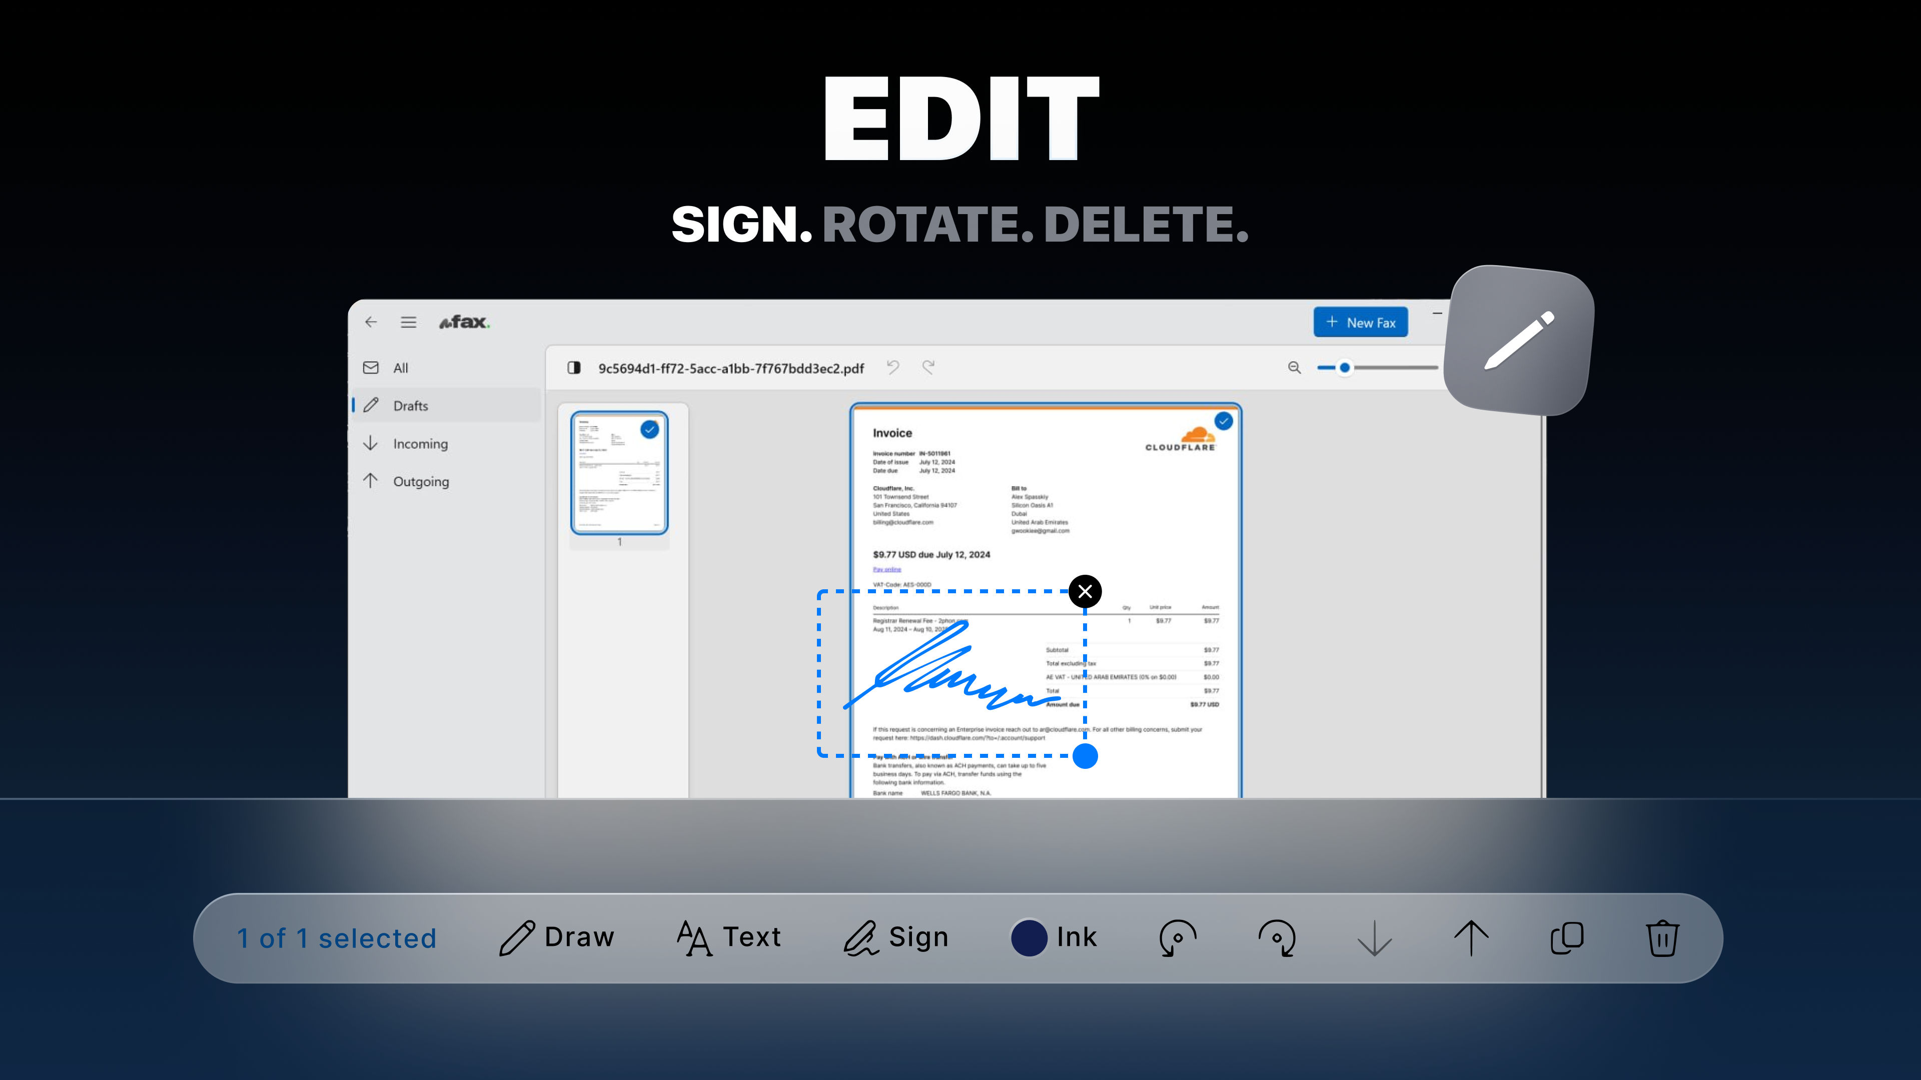Go back with the arrow button
The image size is (1921, 1080).
pyautogui.click(x=371, y=322)
